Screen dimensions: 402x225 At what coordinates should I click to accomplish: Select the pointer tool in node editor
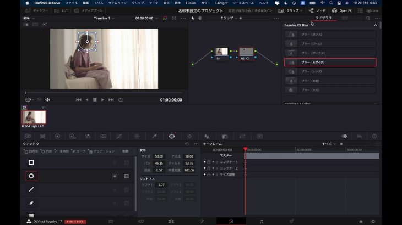pos(193,18)
